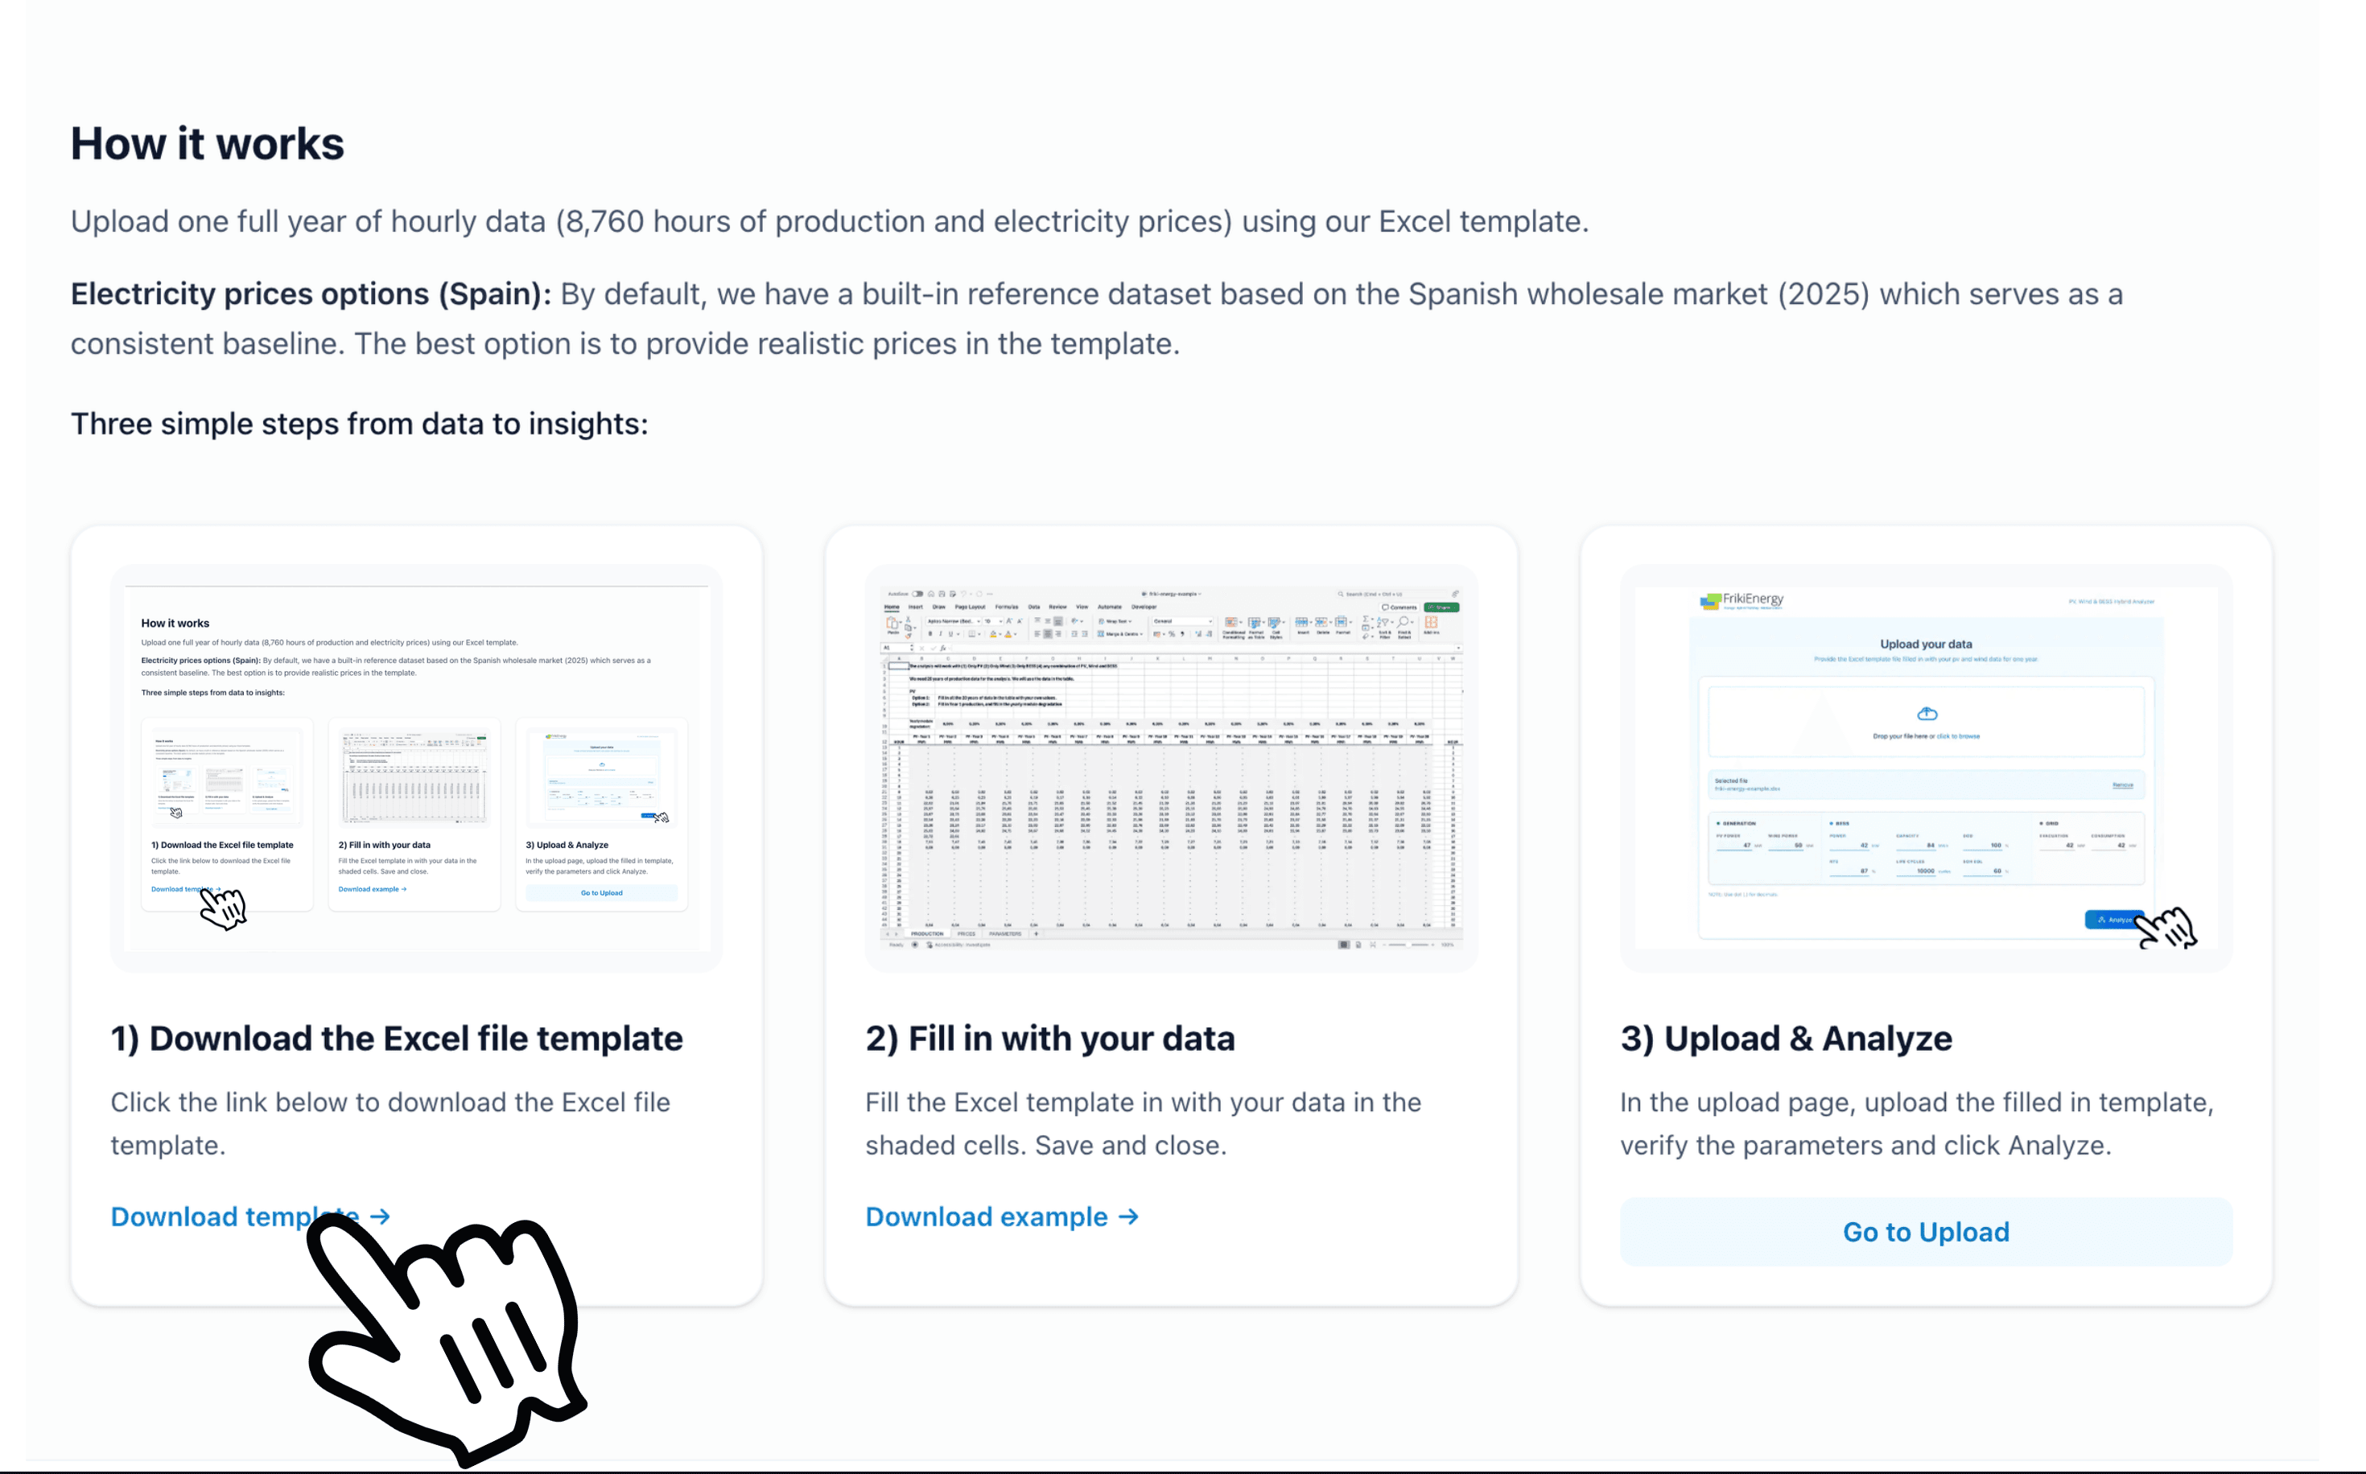Click blue Analyze button in upload preview

pyautogui.click(x=2112, y=920)
